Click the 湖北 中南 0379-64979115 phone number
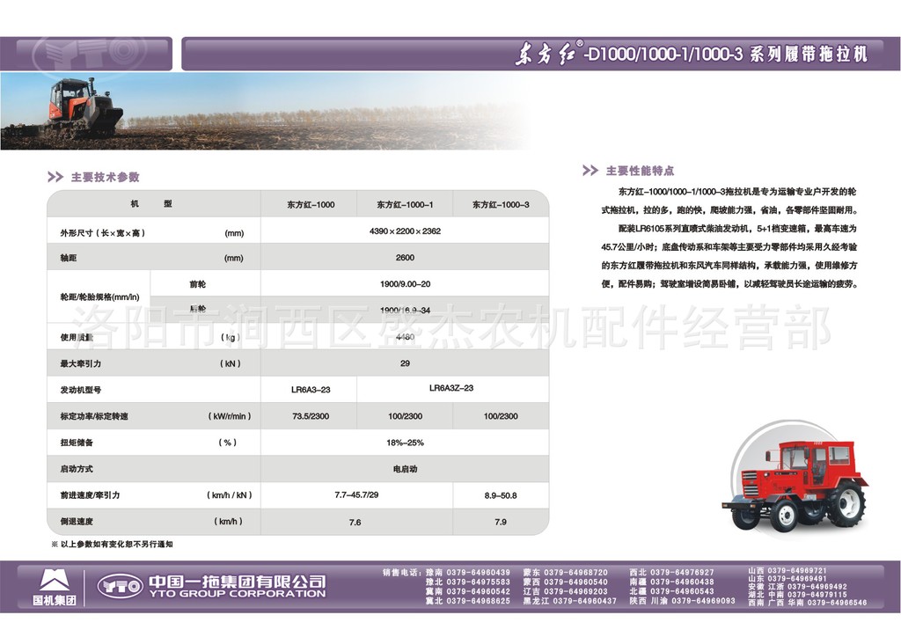Image resolution: width=901 pixels, height=637 pixels. click(798, 595)
